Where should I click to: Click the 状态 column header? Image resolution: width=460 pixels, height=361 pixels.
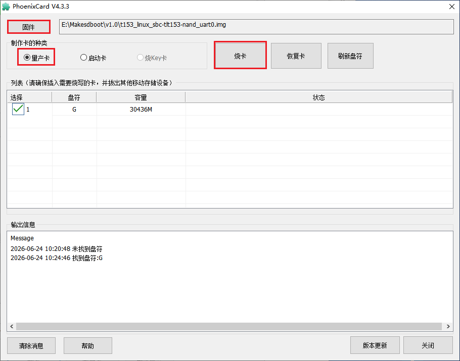tap(318, 97)
